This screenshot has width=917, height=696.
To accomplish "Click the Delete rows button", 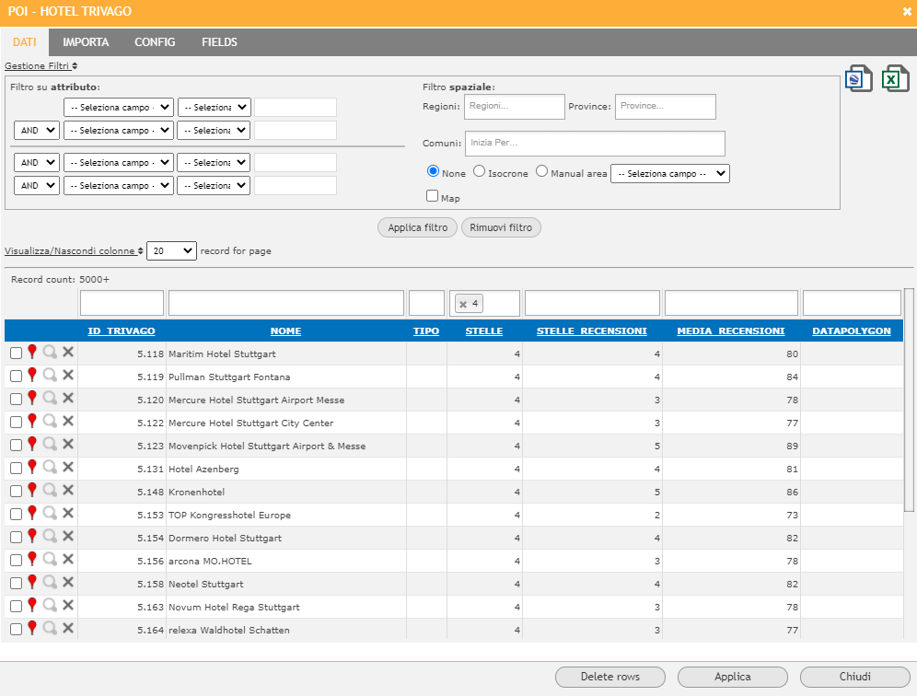I will pos(610,677).
